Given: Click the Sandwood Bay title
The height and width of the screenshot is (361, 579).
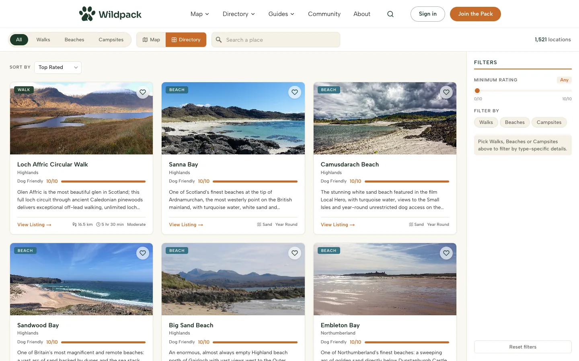Looking at the screenshot, I should [38, 325].
